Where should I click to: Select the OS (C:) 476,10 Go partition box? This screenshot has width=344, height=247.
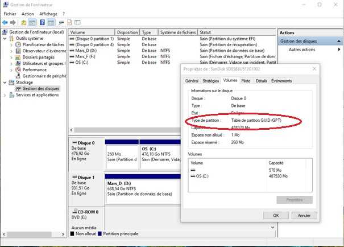[160, 154]
